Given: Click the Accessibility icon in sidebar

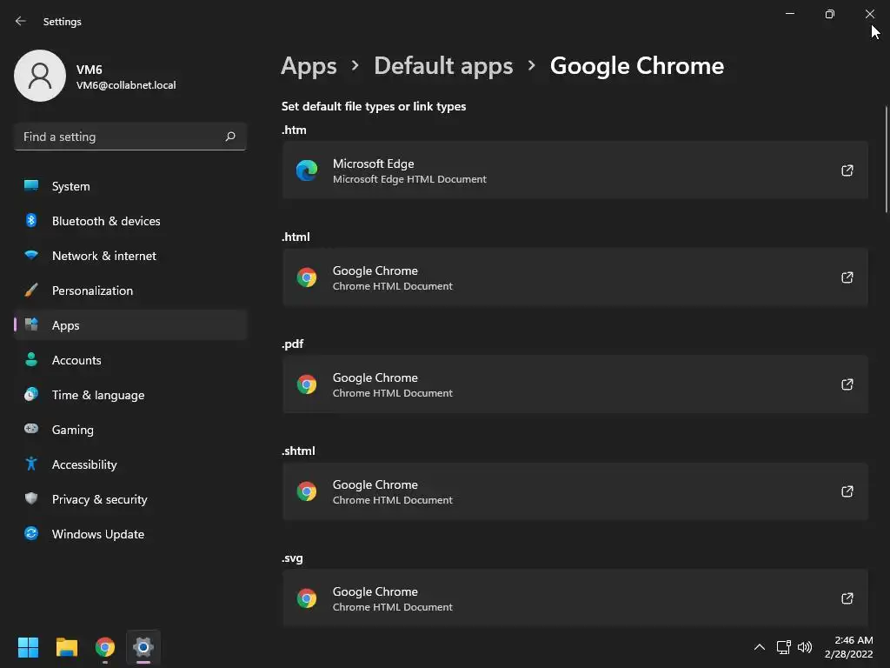Looking at the screenshot, I should [x=31, y=464].
